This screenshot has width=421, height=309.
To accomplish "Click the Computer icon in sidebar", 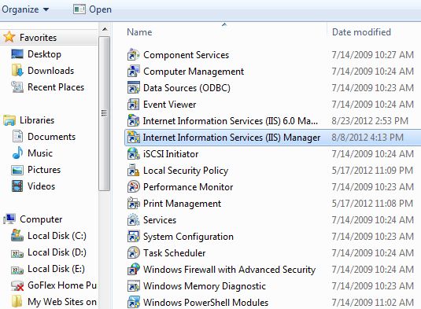I will click(x=9, y=219).
